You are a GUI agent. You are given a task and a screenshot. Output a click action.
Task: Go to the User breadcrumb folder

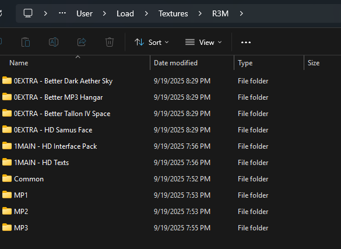pos(85,13)
